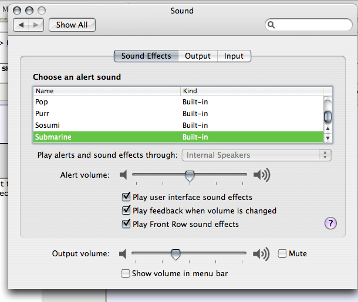Click the Output volume slider knob
This screenshot has width=358, height=302.
(175, 255)
